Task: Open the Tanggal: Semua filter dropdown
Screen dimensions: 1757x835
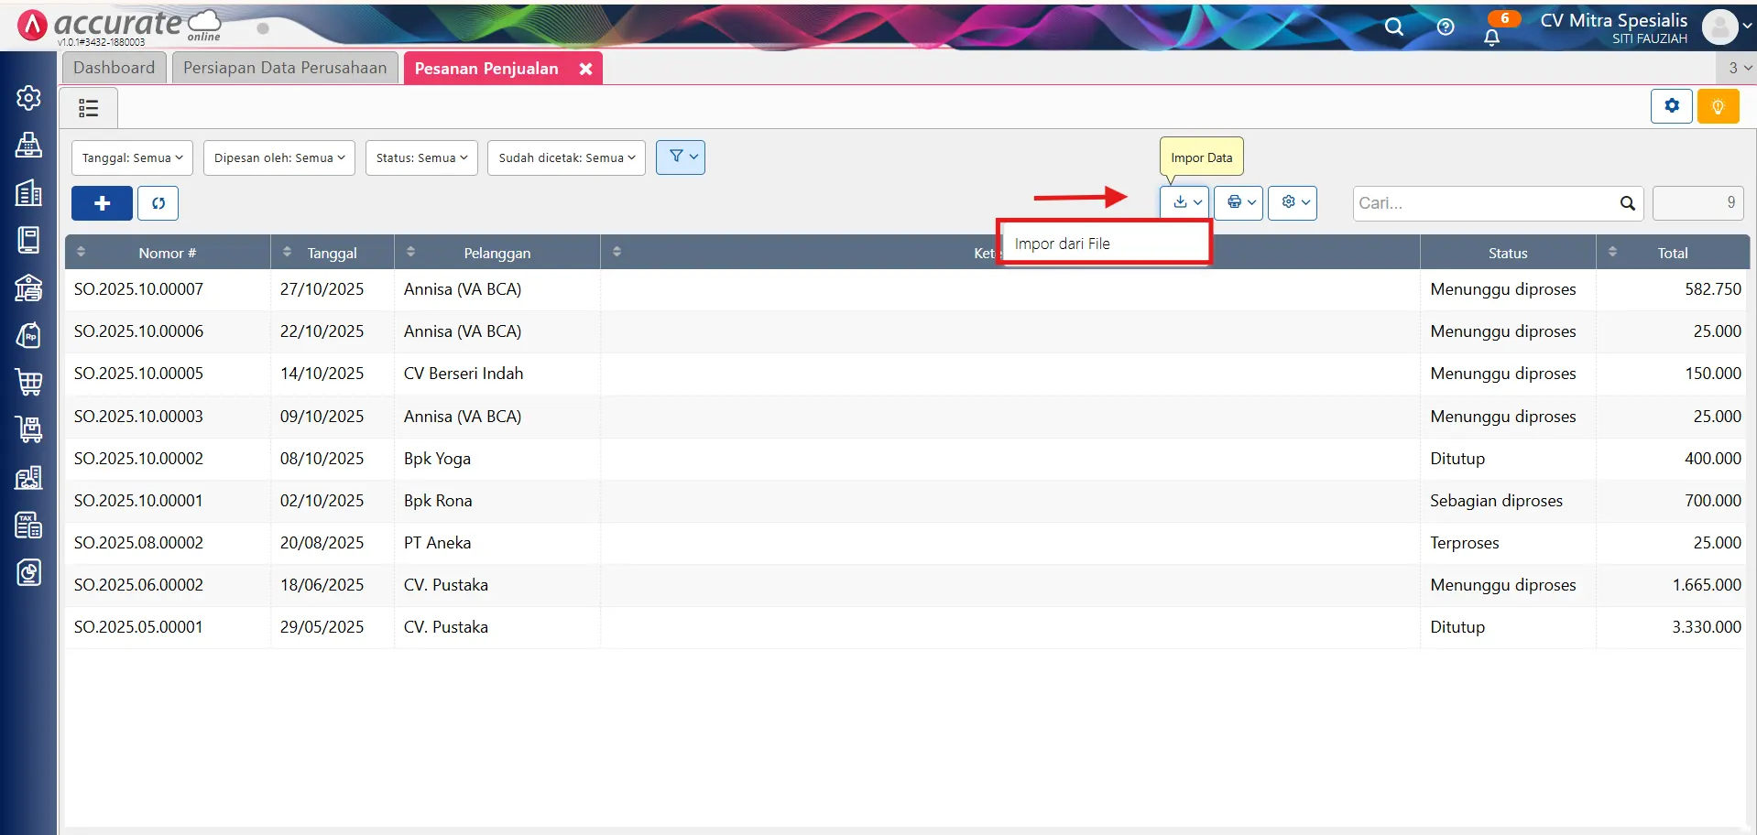Action: (131, 157)
